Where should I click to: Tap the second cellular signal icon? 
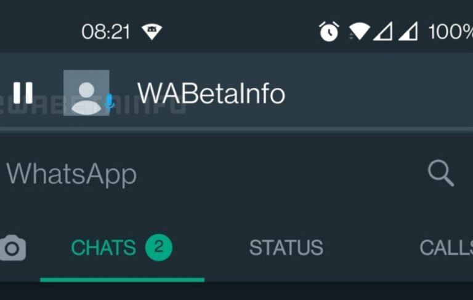tap(408, 31)
